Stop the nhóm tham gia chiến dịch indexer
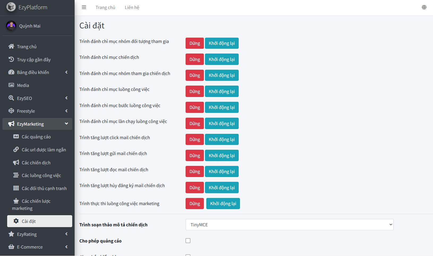This screenshot has width=433, height=256. coord(195,75)
